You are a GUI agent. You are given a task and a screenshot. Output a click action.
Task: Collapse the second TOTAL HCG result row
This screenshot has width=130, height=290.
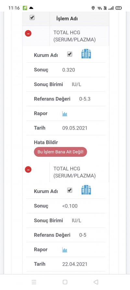(x=28, y=169)
